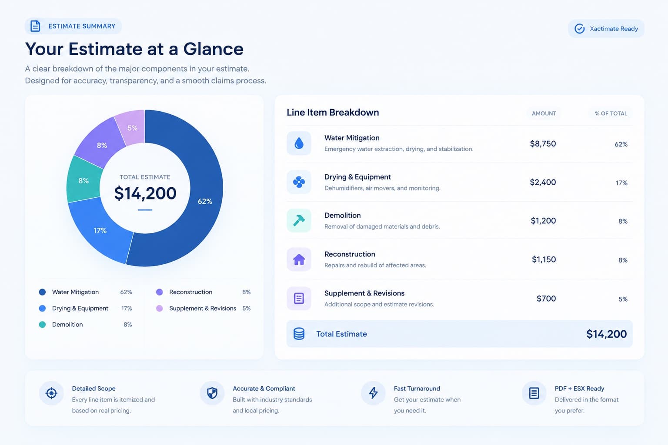Click the Fast Turnaround lightning bolt icon
The width and height of the screenshot is (668, 445).
pyautogui.click(x=373, y=393)
